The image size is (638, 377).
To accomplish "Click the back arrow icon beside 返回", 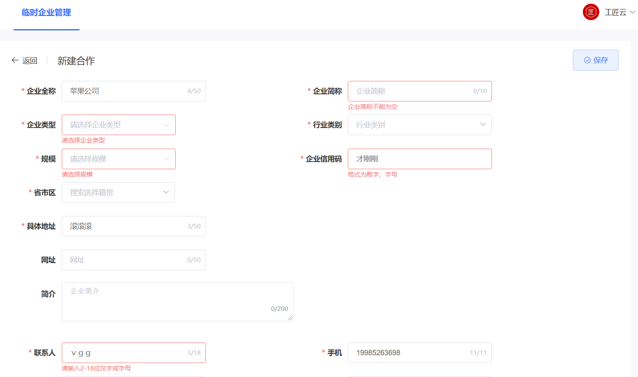I will [x=14, y=60].
